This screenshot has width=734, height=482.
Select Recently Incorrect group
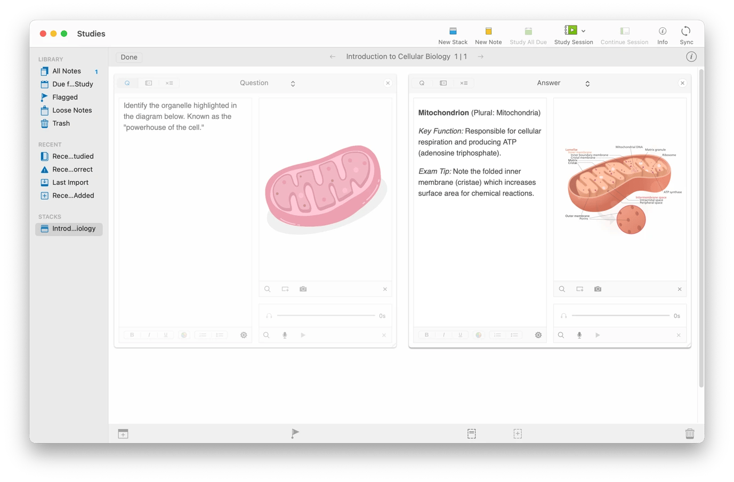click(69, 169)
